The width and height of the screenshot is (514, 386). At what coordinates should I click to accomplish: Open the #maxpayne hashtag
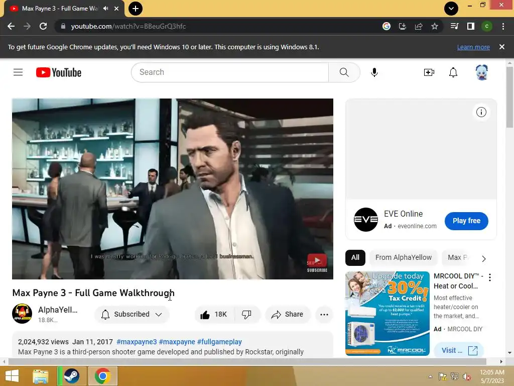tap(177, 342)
